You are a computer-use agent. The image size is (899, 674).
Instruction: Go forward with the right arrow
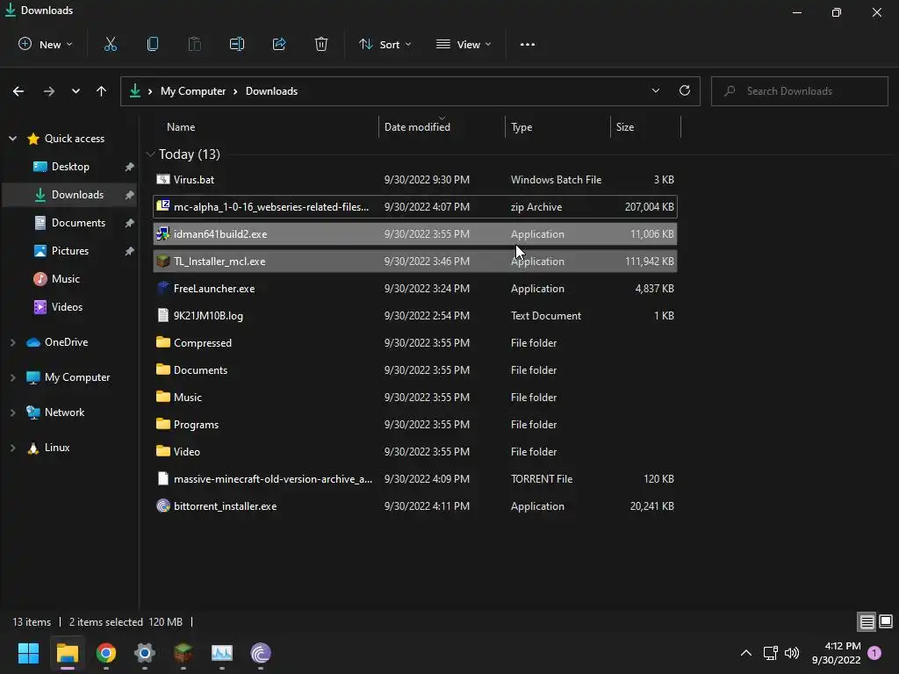pos(49,91)
